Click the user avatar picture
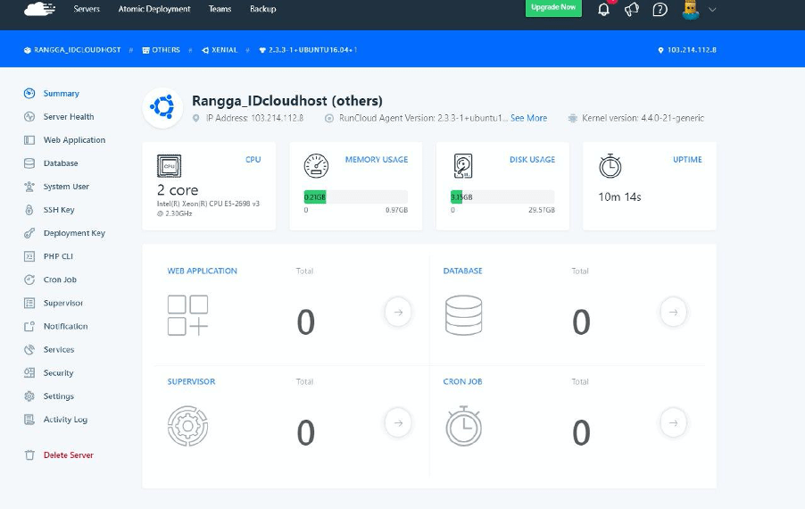This screenshot has width=805, height=509. point(691,9)
